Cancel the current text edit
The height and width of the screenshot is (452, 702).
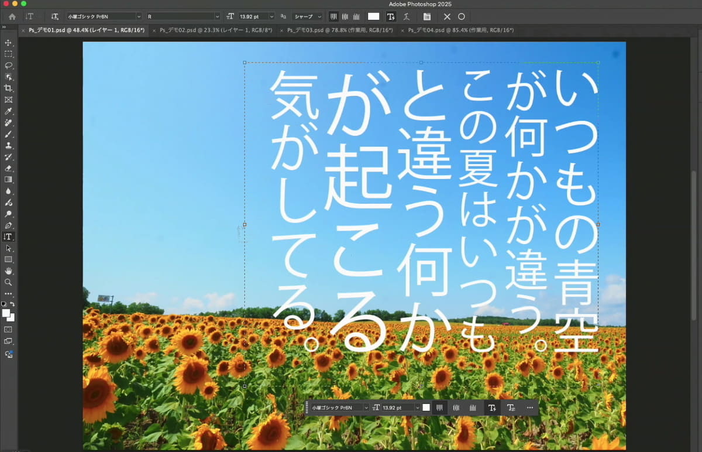[x=448, y=16]
